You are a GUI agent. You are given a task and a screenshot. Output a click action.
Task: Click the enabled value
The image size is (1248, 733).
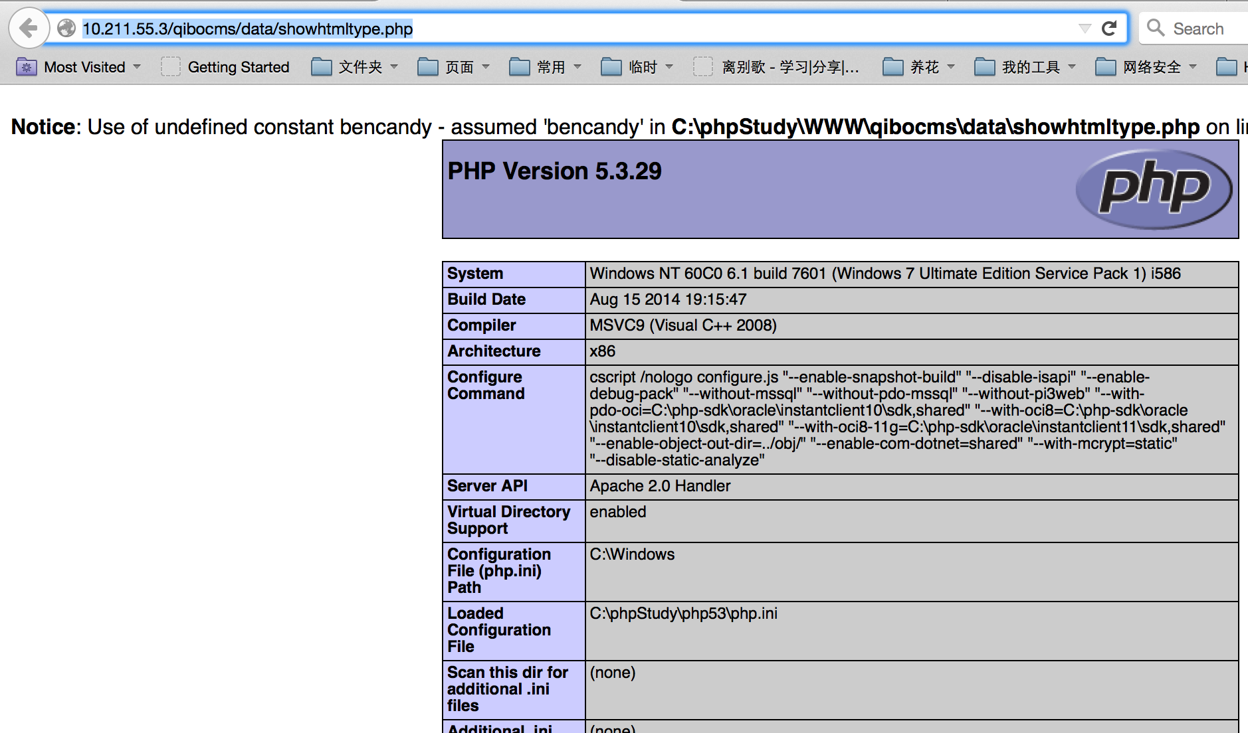point(618,512)
